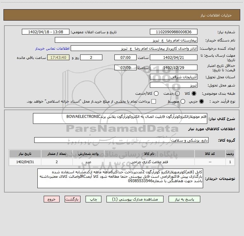Click the ردیف column header
This screenshot has height=236, width=244.
230,154
